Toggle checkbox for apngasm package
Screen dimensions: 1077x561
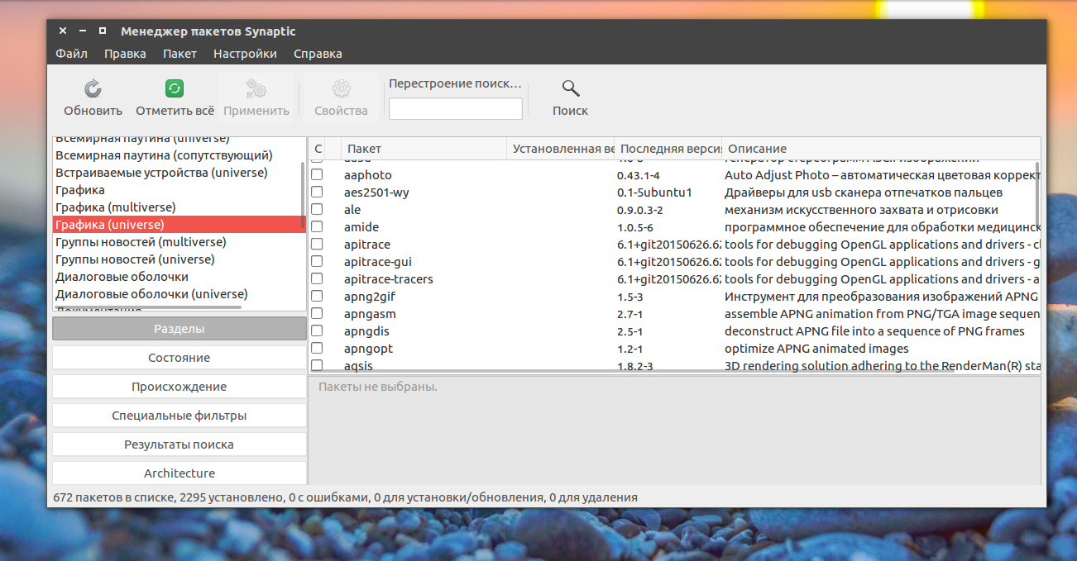(317, 314)
